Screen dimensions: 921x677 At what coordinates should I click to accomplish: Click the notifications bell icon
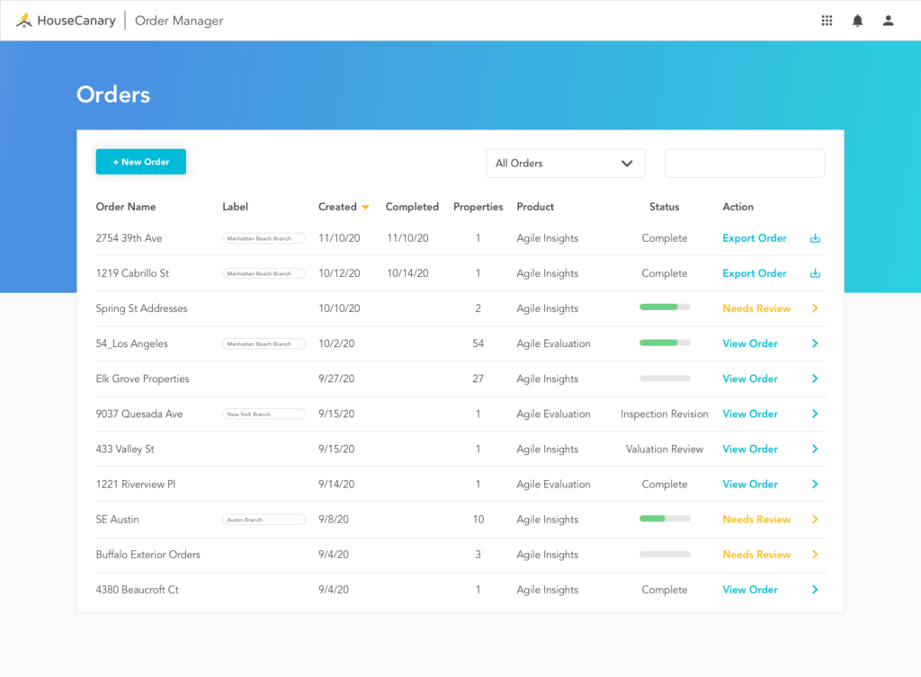pyautogui.click(x=856, y=20)
